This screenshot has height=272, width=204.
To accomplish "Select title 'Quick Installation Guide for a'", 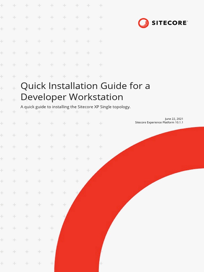I will [x=85, y=86].
